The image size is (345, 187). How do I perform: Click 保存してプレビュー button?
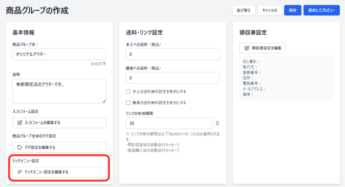coord(321,10)
